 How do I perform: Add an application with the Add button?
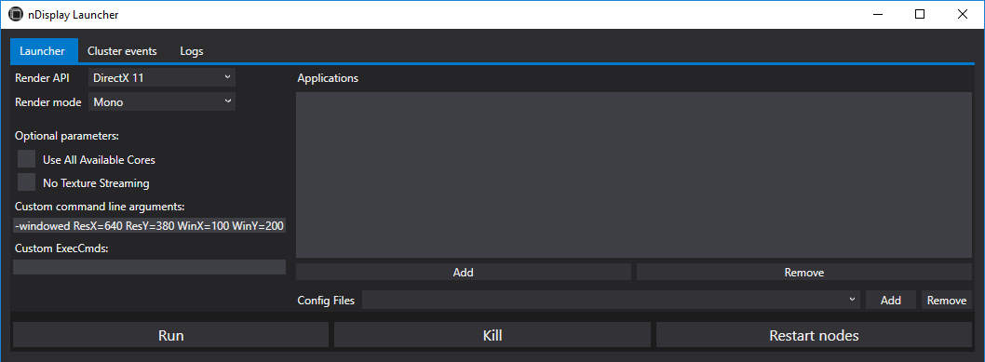[463, 273]
